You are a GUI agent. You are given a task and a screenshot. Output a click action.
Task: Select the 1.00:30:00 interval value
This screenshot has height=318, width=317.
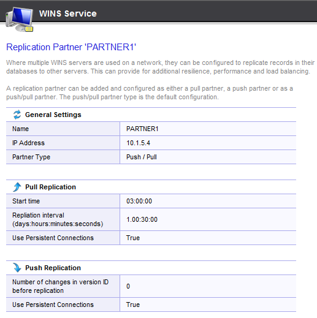pyautogui.click(x=142, y=219)
